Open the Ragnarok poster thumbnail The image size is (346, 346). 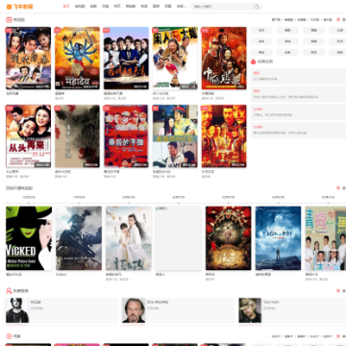pos(278,238)
